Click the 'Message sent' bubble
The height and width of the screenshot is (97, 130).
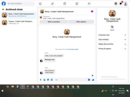pyautogui.click(x=50, y=60)
